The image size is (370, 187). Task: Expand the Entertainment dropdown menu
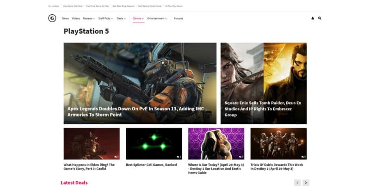click(x=157, y=18)
